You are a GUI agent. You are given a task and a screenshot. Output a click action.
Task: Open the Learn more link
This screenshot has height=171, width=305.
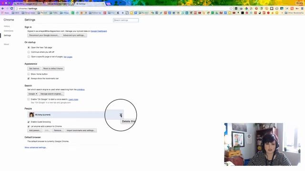pyautogui.click(x=73, y=99)
